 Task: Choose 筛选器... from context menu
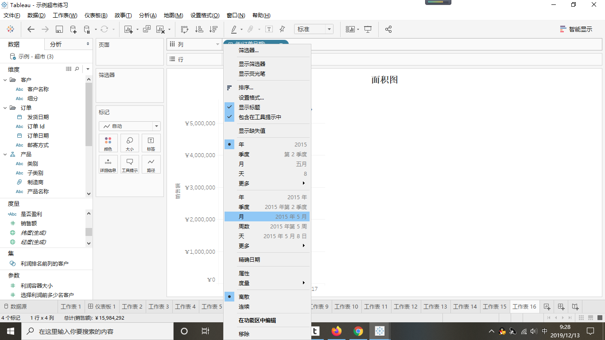267,50
